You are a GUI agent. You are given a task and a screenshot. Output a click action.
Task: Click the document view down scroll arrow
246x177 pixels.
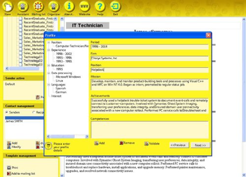tap(244, 175)
